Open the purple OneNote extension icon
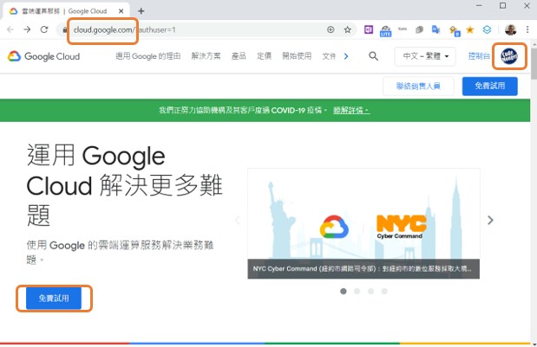This screenshot has height=347, width=537. (369, 29)
